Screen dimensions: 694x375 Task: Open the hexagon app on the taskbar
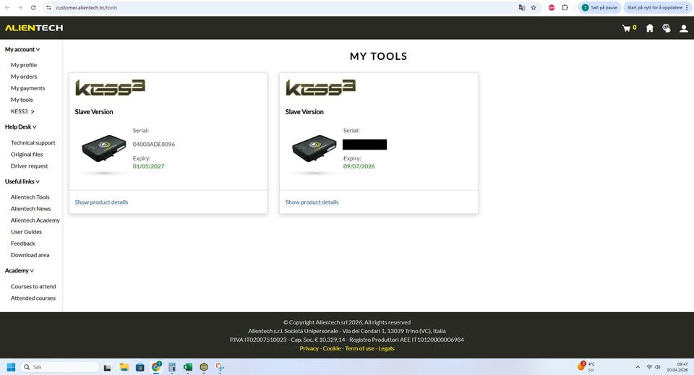pos(204,367)
